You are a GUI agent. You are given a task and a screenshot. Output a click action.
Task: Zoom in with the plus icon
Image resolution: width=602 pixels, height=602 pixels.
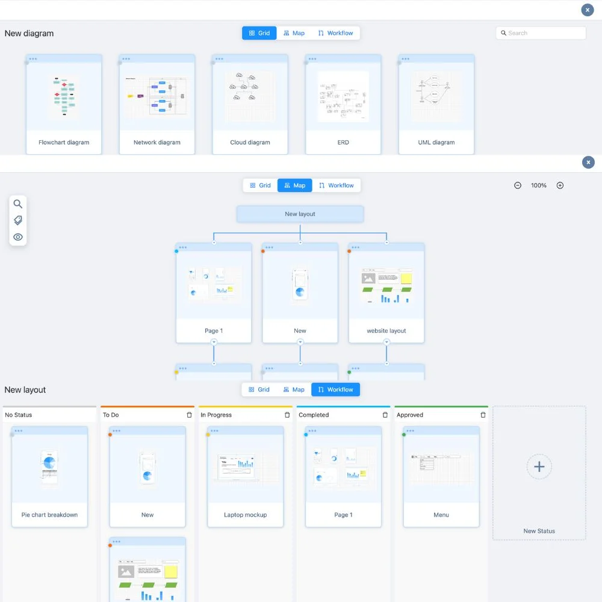coord(560,185)
